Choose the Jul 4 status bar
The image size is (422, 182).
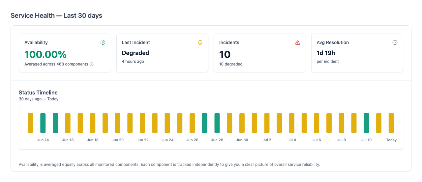point(292,123)
